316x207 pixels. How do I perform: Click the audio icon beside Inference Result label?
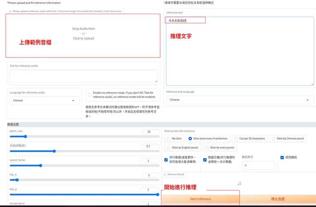[165, 175]
